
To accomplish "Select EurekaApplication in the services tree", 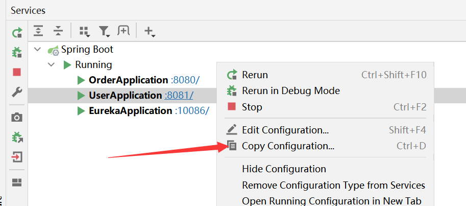I will 131,111.
